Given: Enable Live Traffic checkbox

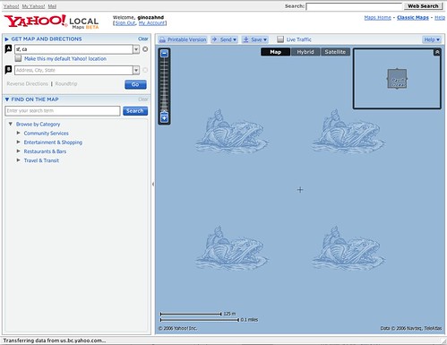Looking at the screenshot, I should click(280, 39).
